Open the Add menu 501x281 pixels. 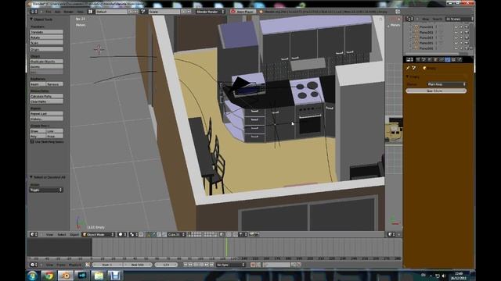coord(57,12)
